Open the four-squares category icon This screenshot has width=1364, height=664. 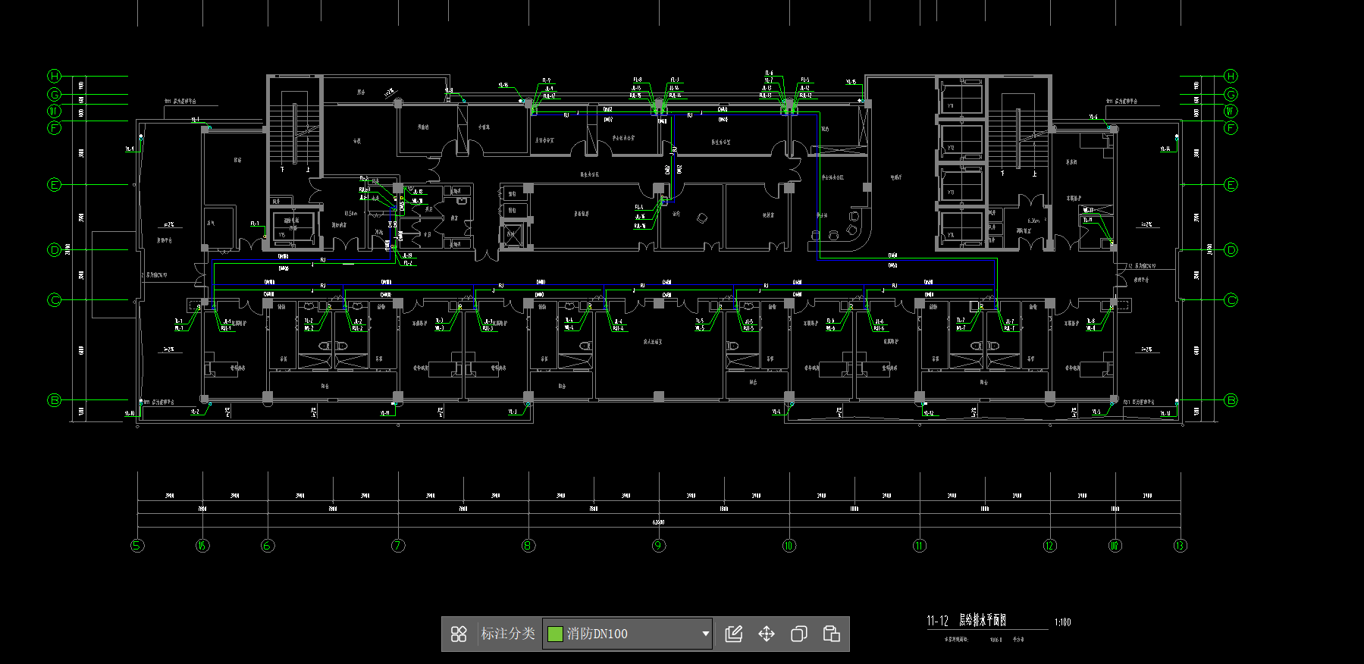tap(459, 634)
